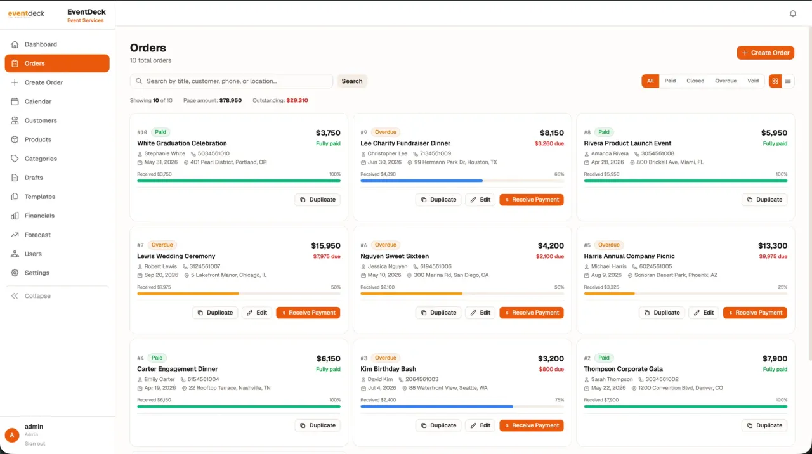Click the Overdue badge on order #9
This screenshot has height=454, width=812.
pyautogui.click(x=386, y=132)
